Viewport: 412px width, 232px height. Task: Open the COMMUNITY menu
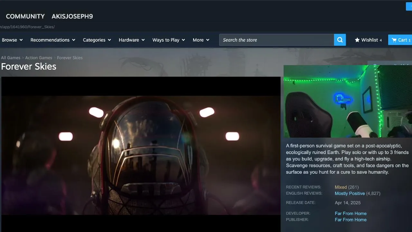point(25,16)
